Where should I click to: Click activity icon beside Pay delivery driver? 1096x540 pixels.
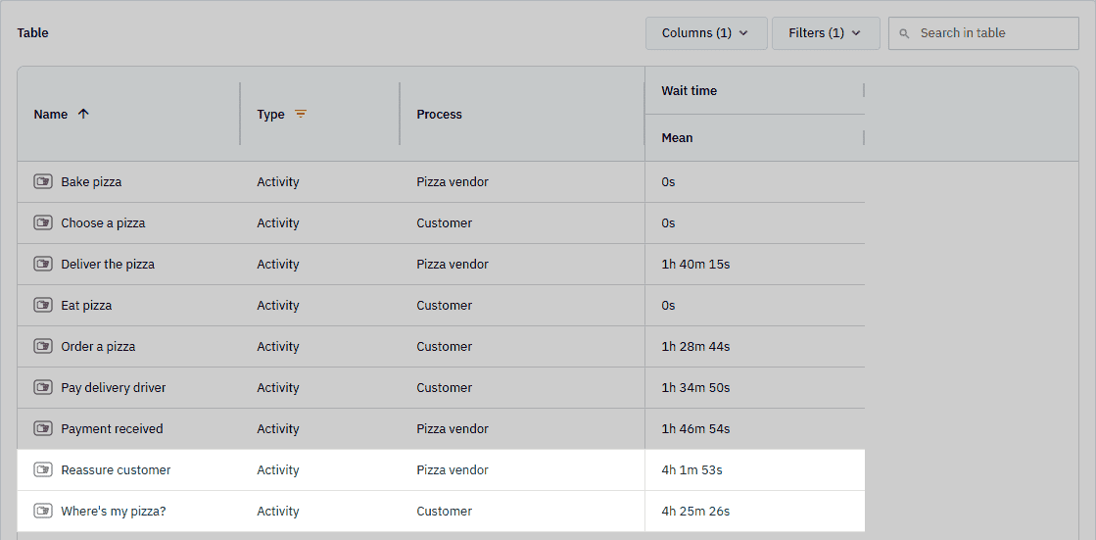click(43, 387)
